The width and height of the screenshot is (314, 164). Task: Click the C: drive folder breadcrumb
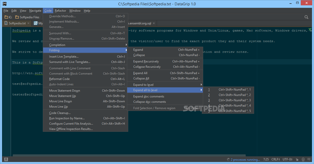point(8,17)
